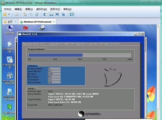Enter full screen mode icon
This screenshot has width=162, height=120.
coord(57,14)
